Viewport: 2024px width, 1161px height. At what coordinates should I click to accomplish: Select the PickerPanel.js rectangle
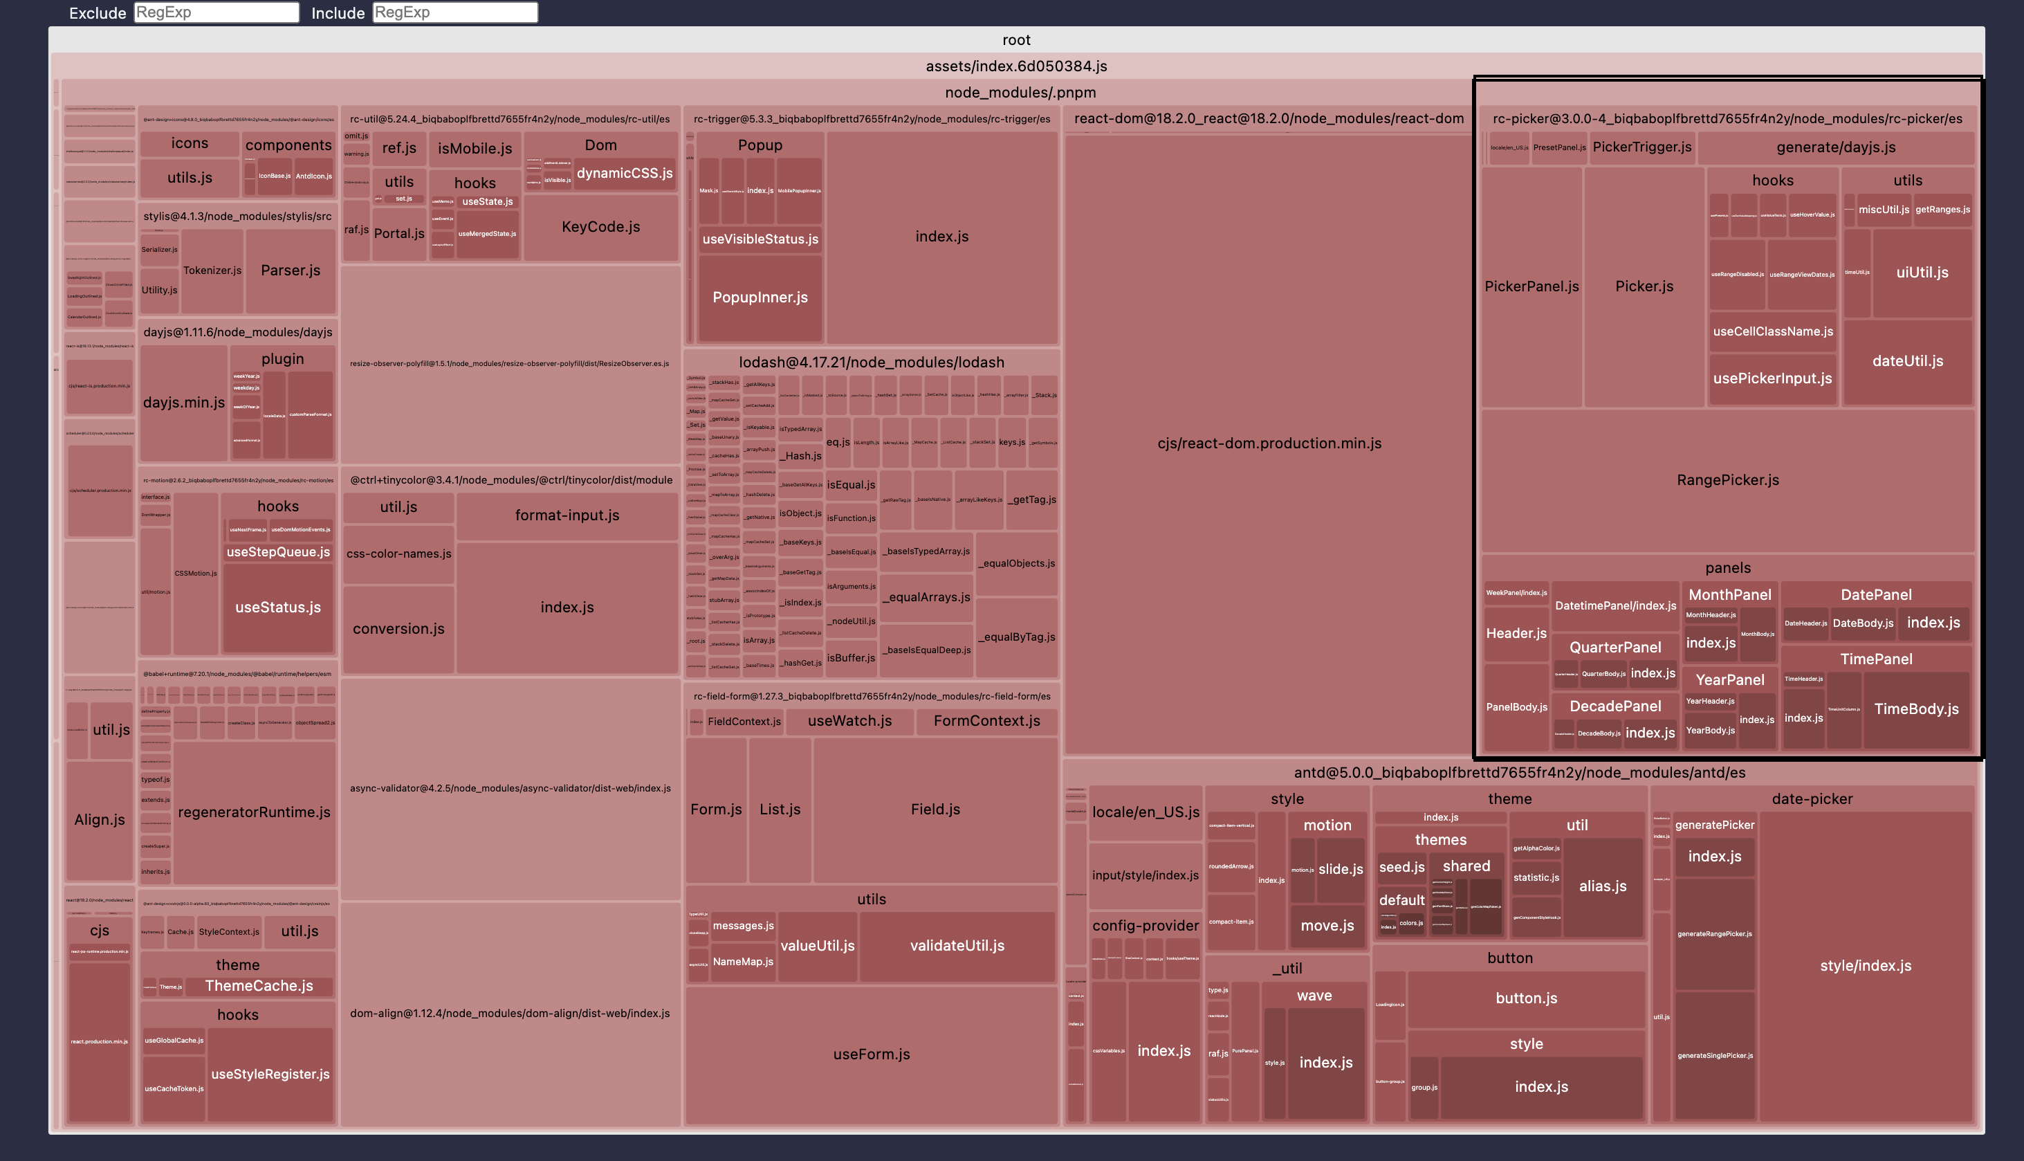[1532, 286]
